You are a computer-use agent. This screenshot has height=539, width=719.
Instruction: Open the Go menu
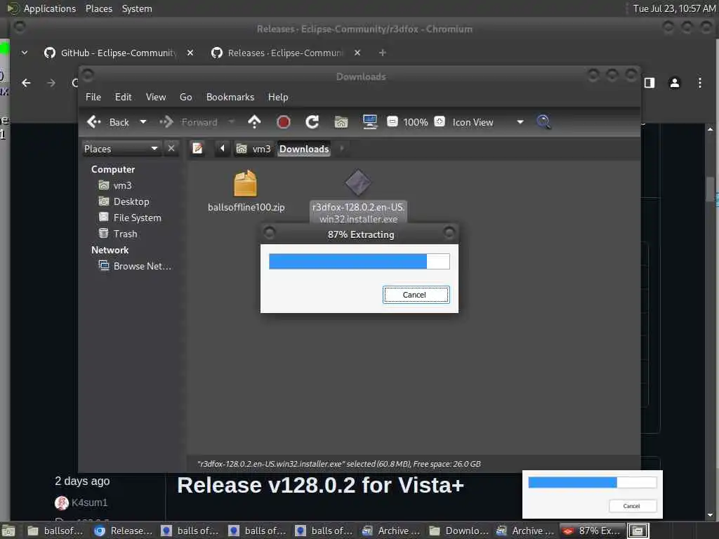pos(185,97)
